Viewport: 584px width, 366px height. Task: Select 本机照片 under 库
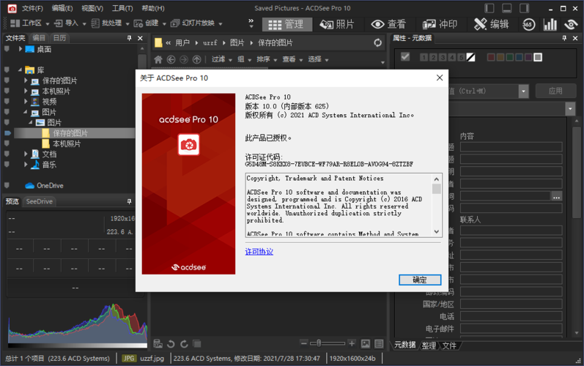(56, 91)
